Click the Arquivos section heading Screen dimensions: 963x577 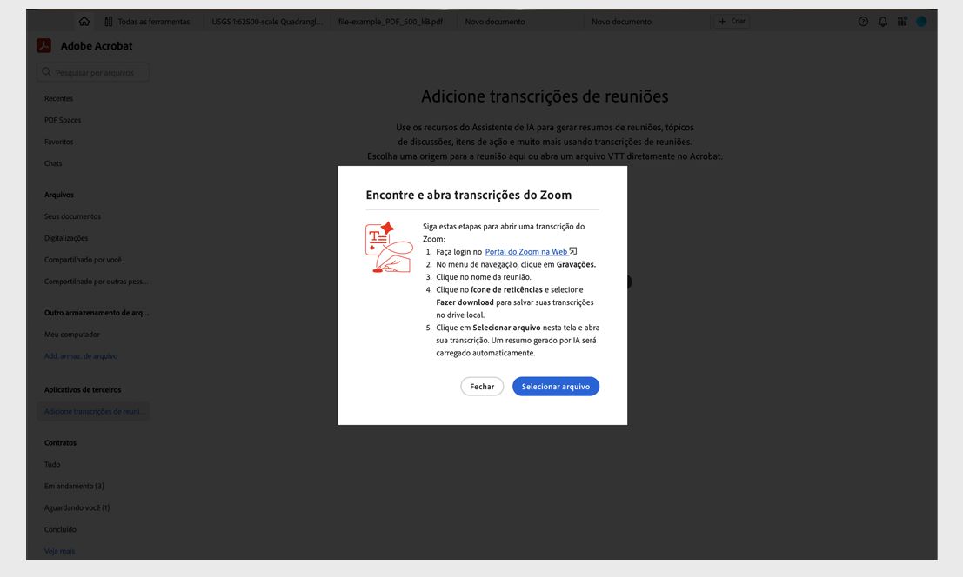tap(59, 195)
